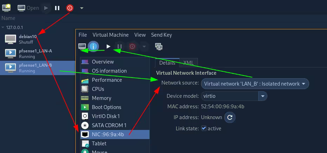Select the pfsense1_LAN-B virtual machine
The image size is (327, 153).
pos(38,68)
